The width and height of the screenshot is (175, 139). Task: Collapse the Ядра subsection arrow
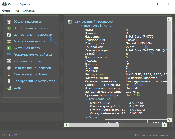point(87,118)
